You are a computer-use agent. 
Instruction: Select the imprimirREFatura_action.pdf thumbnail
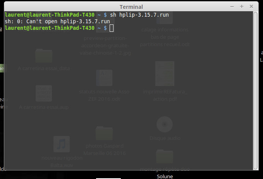coord(165,74)
